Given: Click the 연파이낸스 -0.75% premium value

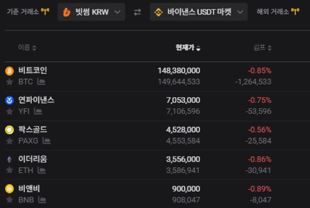Looking at the screenshot, I should coord(259,100).
